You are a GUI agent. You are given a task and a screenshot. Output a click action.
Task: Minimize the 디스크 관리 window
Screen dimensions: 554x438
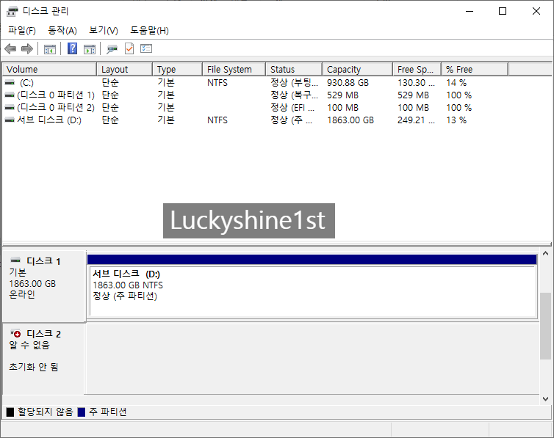click(470, 11)
